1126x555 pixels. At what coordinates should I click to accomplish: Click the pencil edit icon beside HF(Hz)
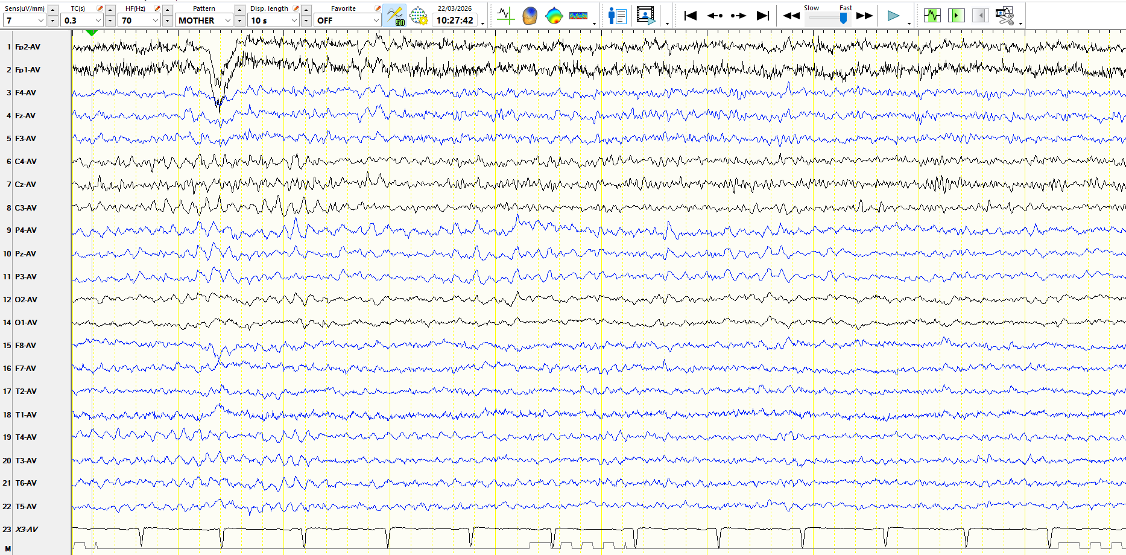157,8
